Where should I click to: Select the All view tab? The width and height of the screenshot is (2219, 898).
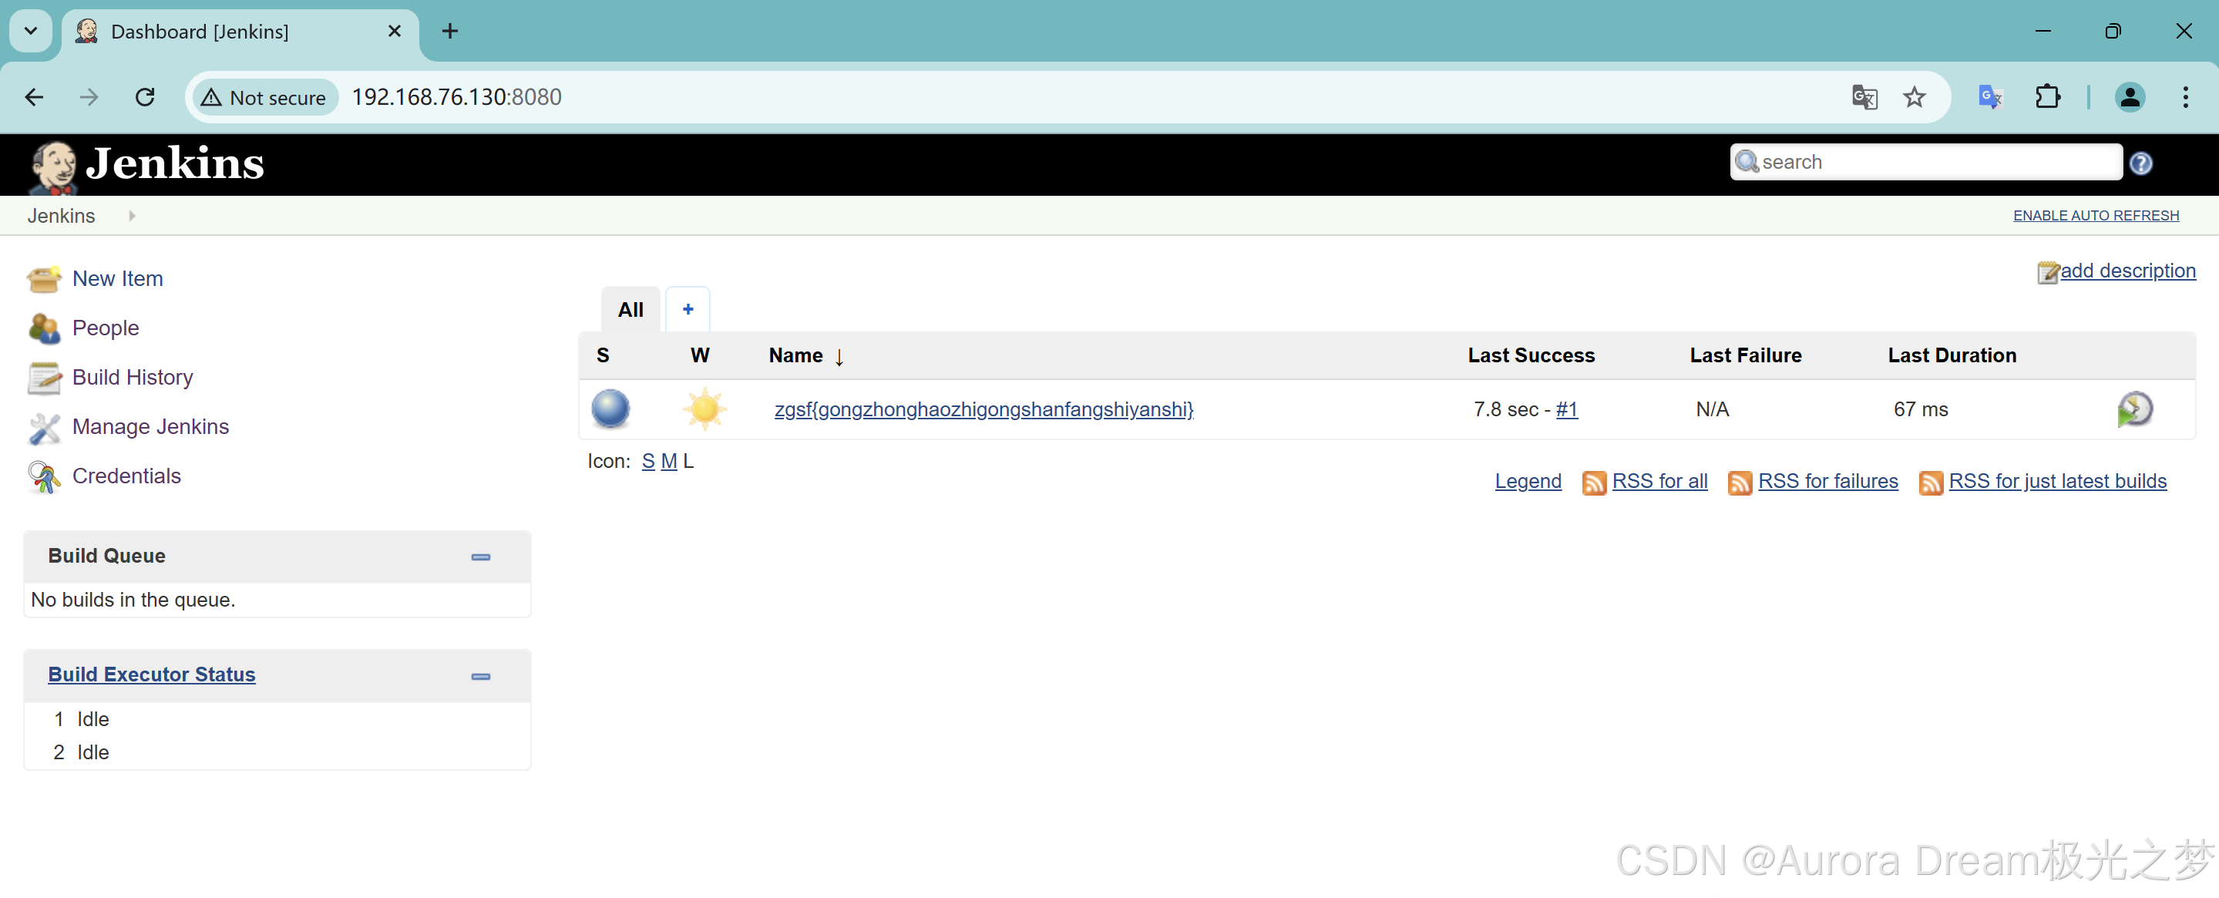630,310
